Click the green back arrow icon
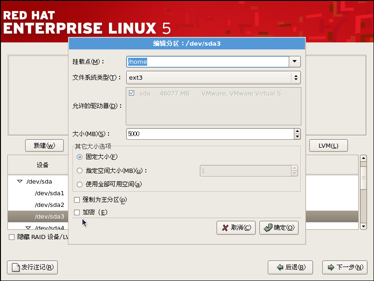374x281 pixels. (280, 267)
